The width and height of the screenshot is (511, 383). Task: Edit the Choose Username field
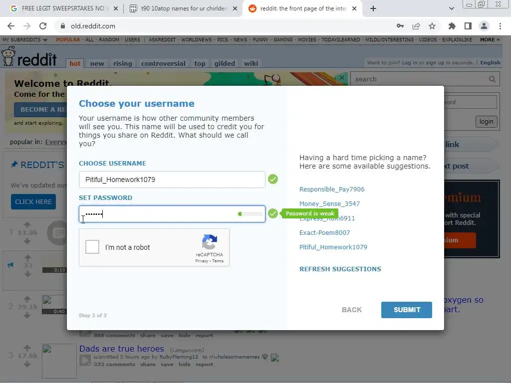click(172, 180)
